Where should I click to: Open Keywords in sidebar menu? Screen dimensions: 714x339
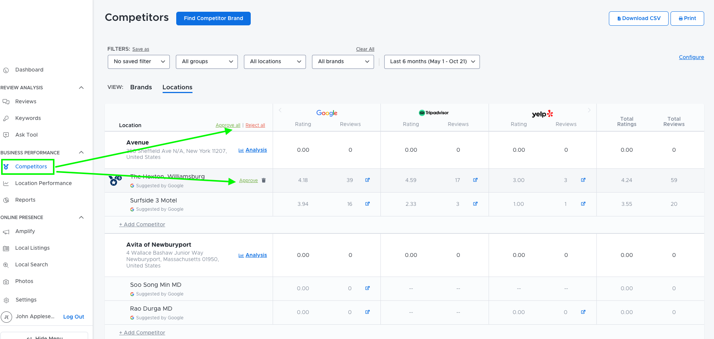pos(28,118)
